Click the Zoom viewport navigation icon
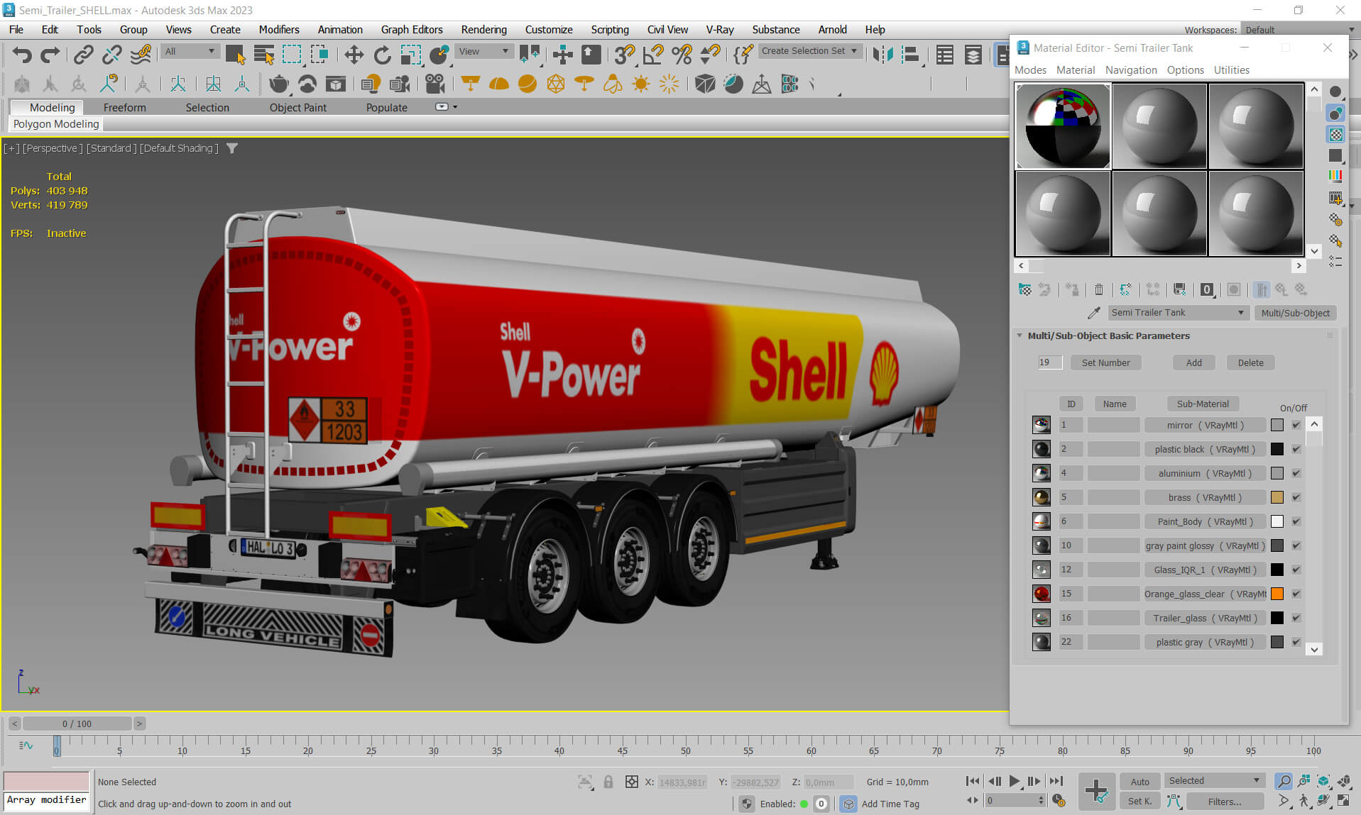 (1284, 781)
